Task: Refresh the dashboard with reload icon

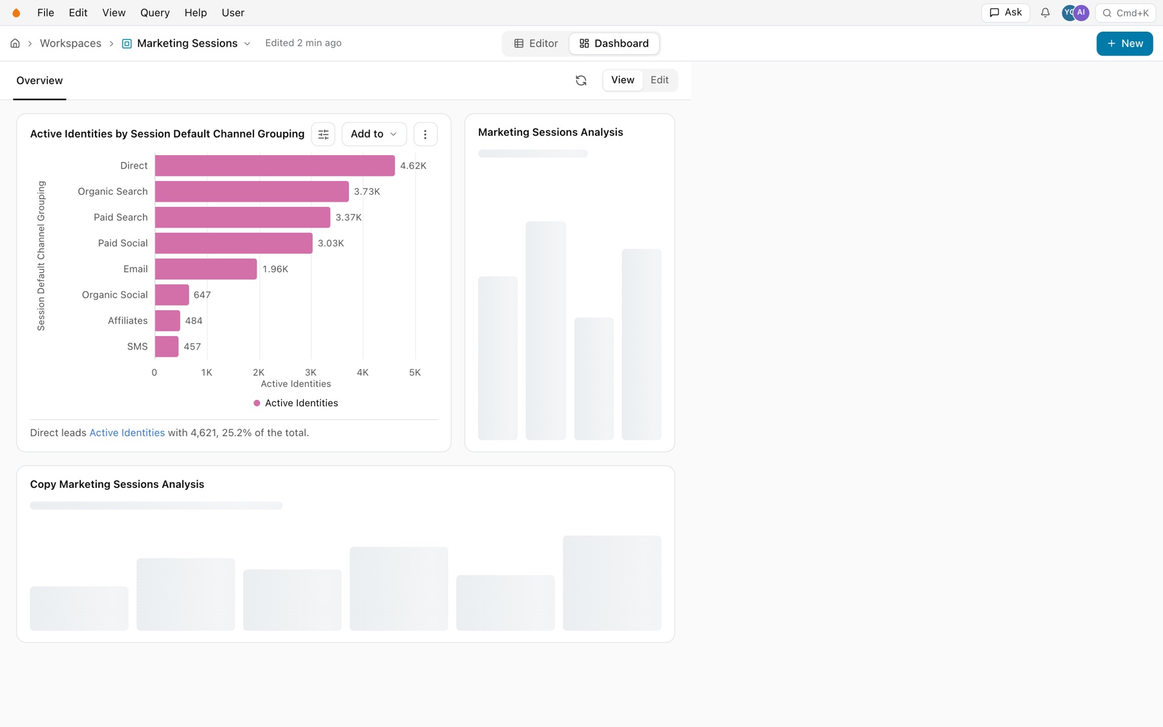Action: (x=581, y=80)
